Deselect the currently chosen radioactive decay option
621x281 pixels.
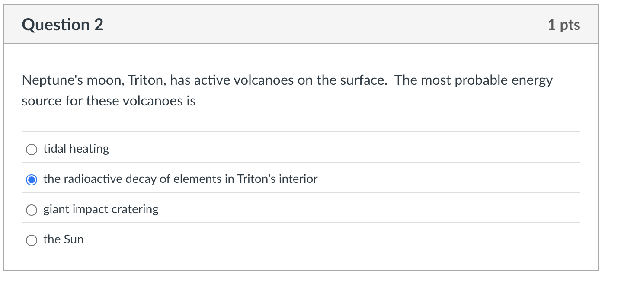pos(32,179)
